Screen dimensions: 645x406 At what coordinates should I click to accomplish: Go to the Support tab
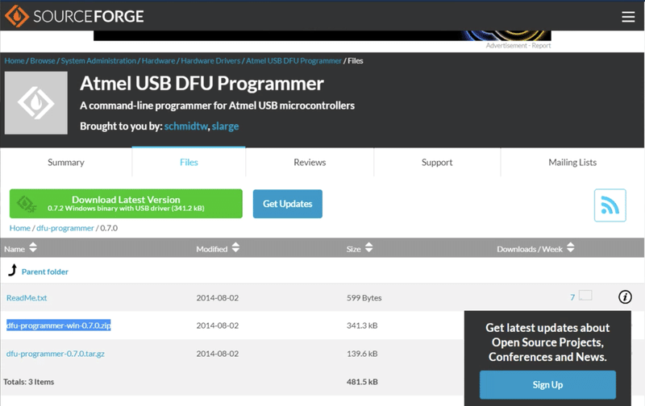coord(437,162)
